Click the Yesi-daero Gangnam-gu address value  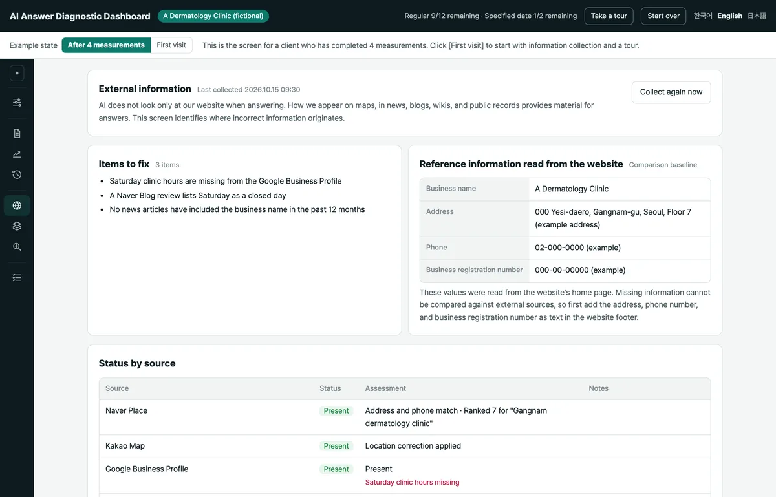(x=613, y=218)
